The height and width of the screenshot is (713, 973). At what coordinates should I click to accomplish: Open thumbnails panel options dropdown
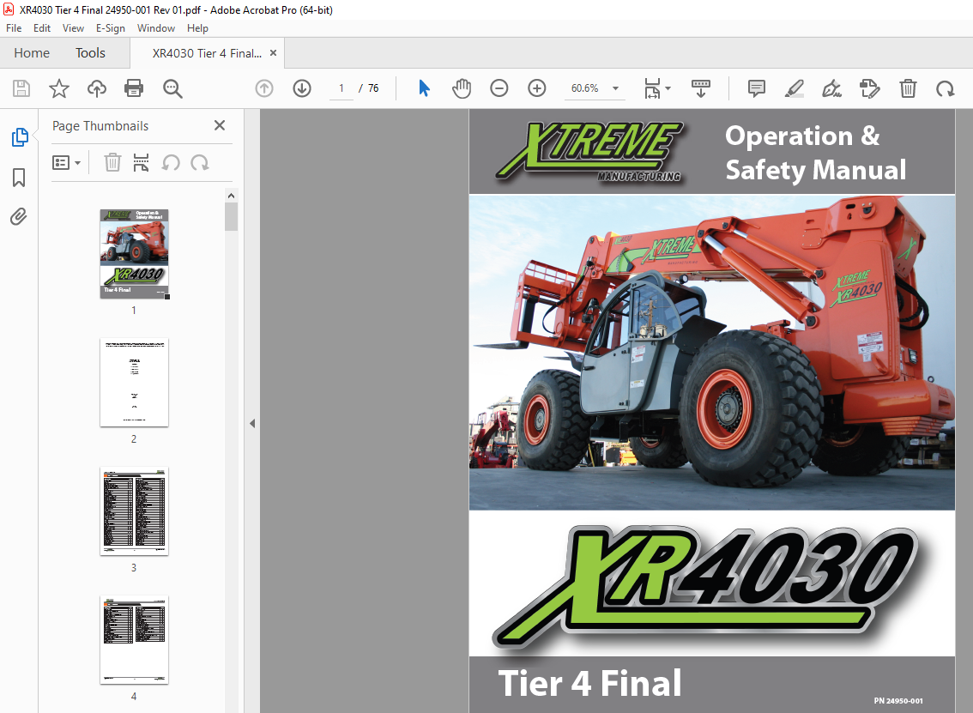point(66,162)
